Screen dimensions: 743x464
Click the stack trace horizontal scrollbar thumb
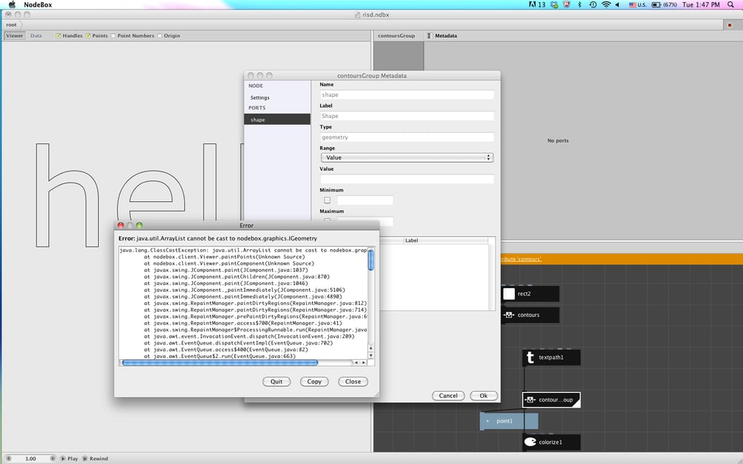point(220,363)
